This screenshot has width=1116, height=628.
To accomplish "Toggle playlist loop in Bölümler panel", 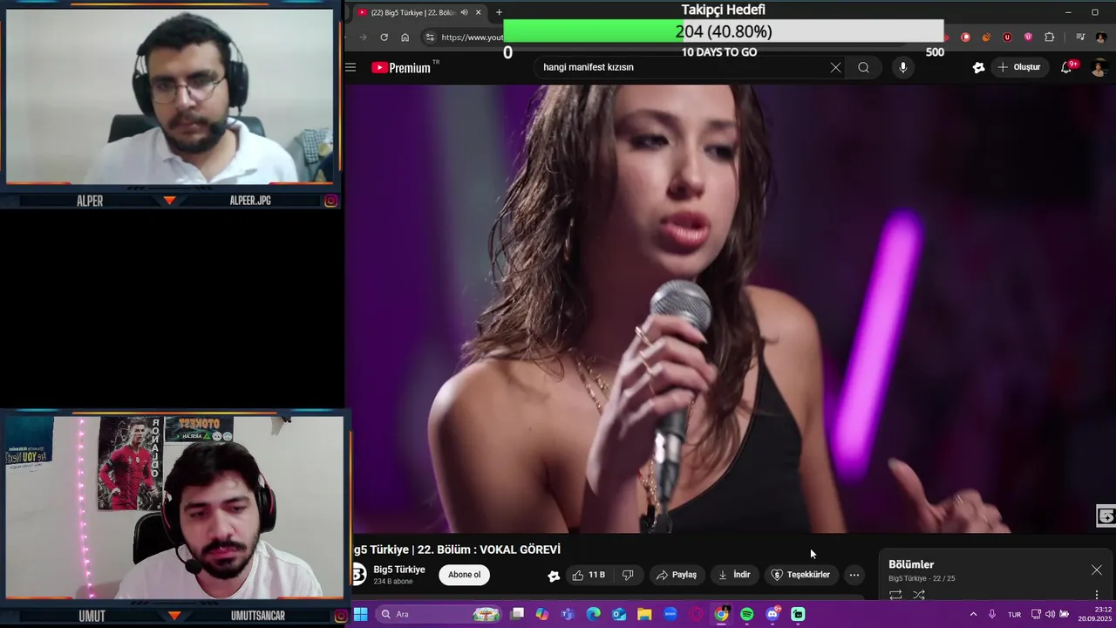I will pos(895,595).
